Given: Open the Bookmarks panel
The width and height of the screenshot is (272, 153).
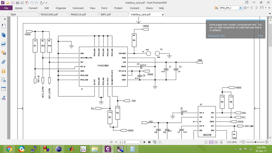Looking at the screenshot, I should pos(4,26).
